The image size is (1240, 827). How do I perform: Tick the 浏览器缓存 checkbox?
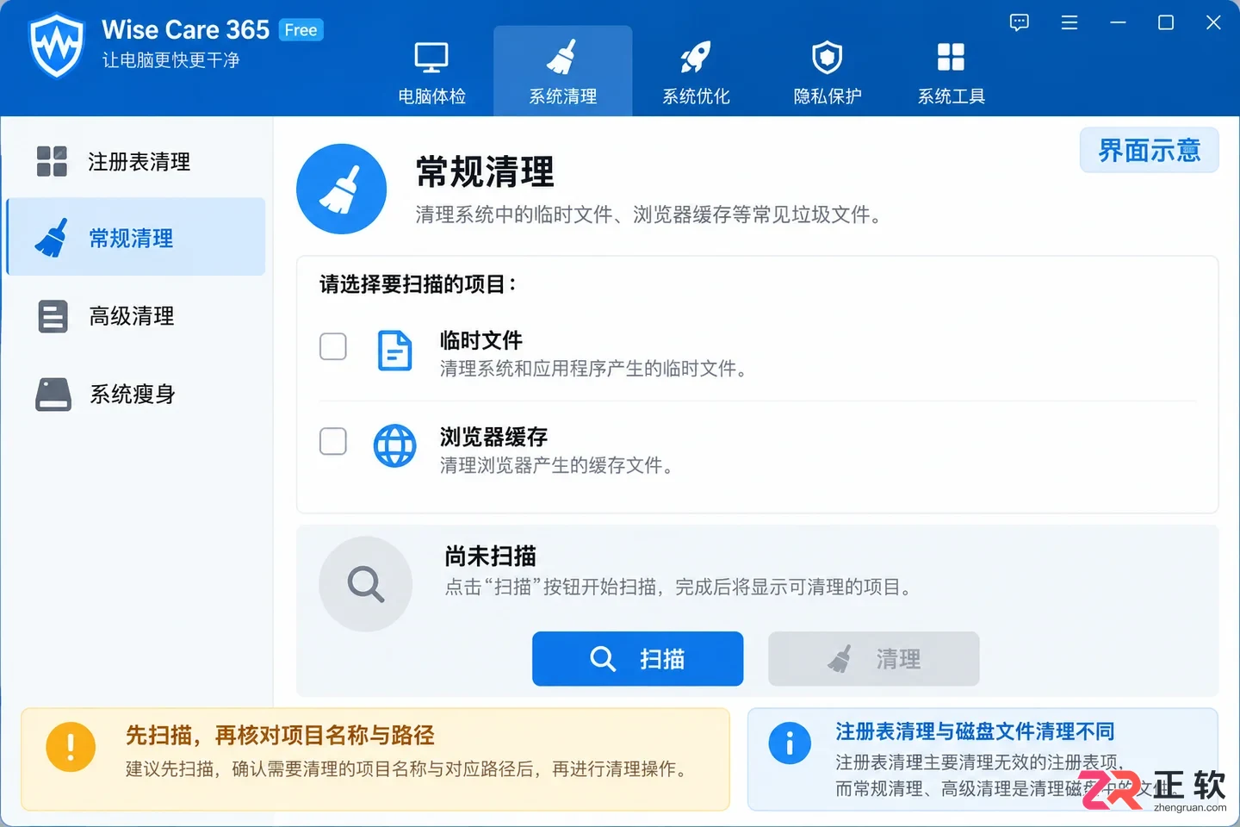pos(333,441)
